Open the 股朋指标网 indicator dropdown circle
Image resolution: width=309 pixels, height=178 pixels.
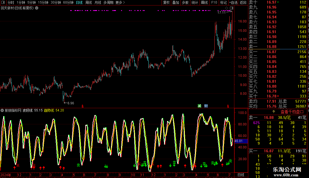point(2,110)
